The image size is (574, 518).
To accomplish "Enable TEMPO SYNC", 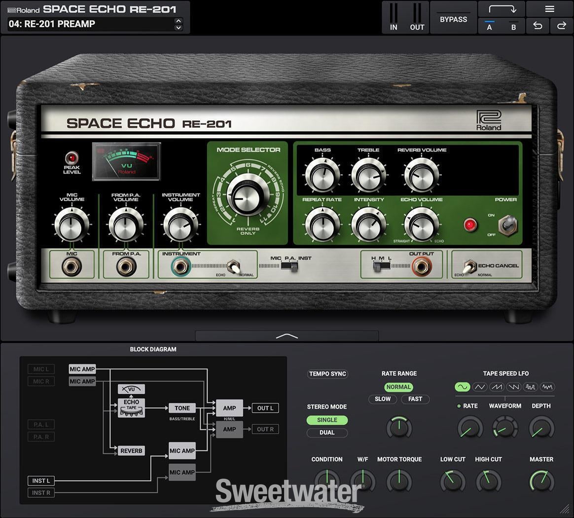I will tap(327, 374).
